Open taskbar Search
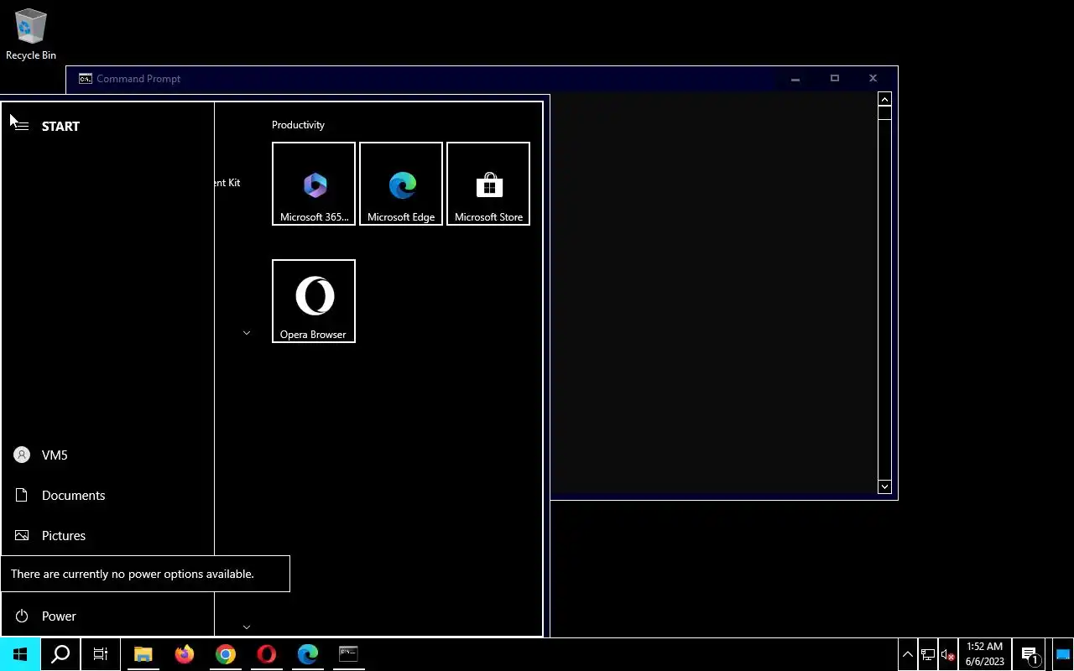This screenshot has width=1074, height=671. (60, 654)
